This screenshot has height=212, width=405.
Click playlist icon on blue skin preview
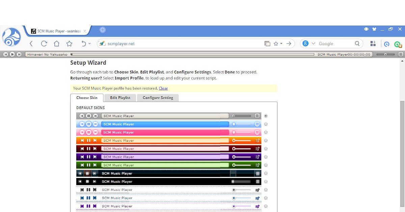coord(257,124)
